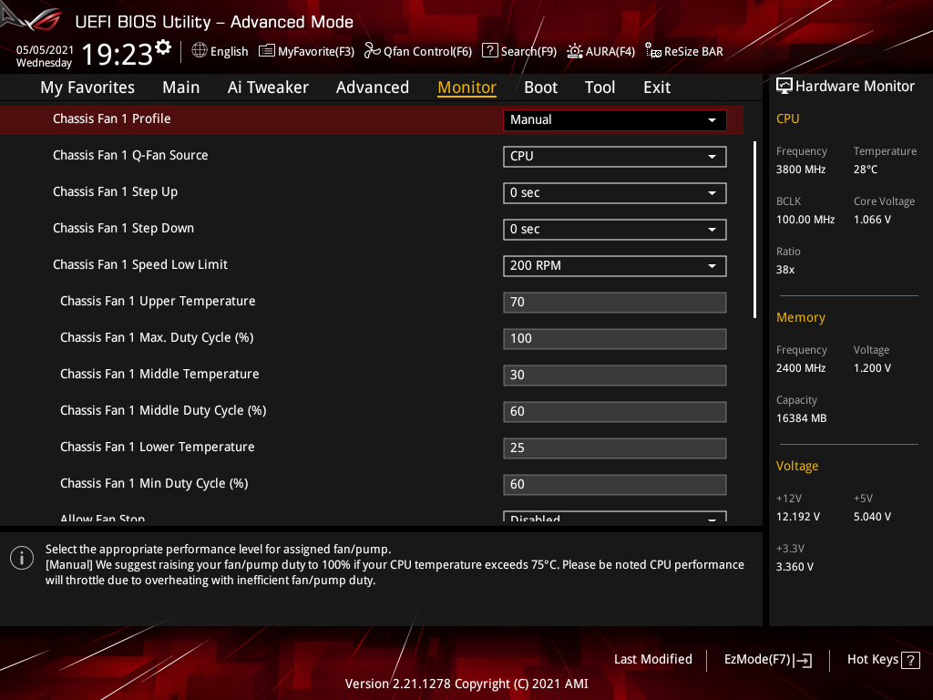The width and height of the screenshot is (933, 700).
Task: Select Chassis Fan 1 Lower Temperature label
Action: click(x=157, y=447)
